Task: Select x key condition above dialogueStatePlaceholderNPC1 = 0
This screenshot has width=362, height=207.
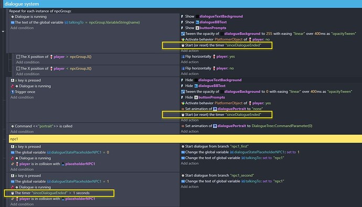Action: coord(26,147)
